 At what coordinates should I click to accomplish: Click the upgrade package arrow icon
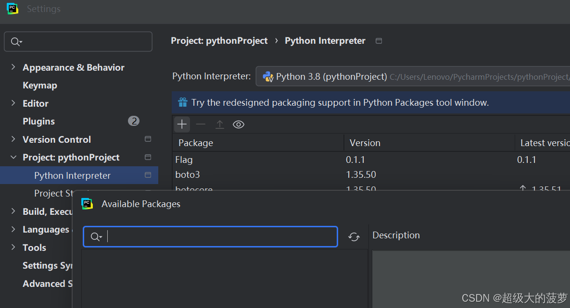(219, 125)
